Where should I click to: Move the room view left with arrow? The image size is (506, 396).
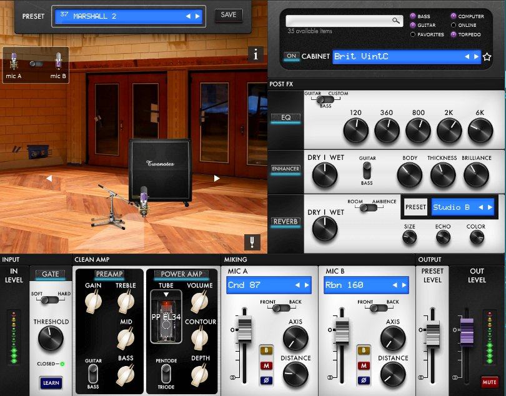click(x=49, y=178)
